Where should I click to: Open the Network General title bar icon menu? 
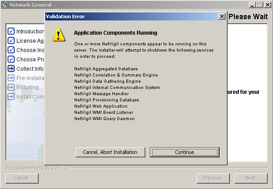4,4
